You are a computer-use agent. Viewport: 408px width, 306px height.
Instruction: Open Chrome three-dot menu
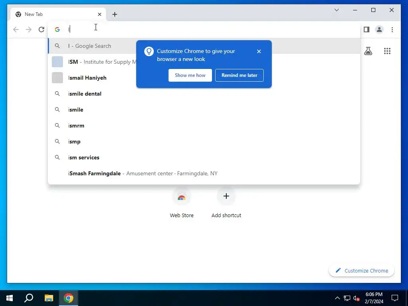[392, 29]
